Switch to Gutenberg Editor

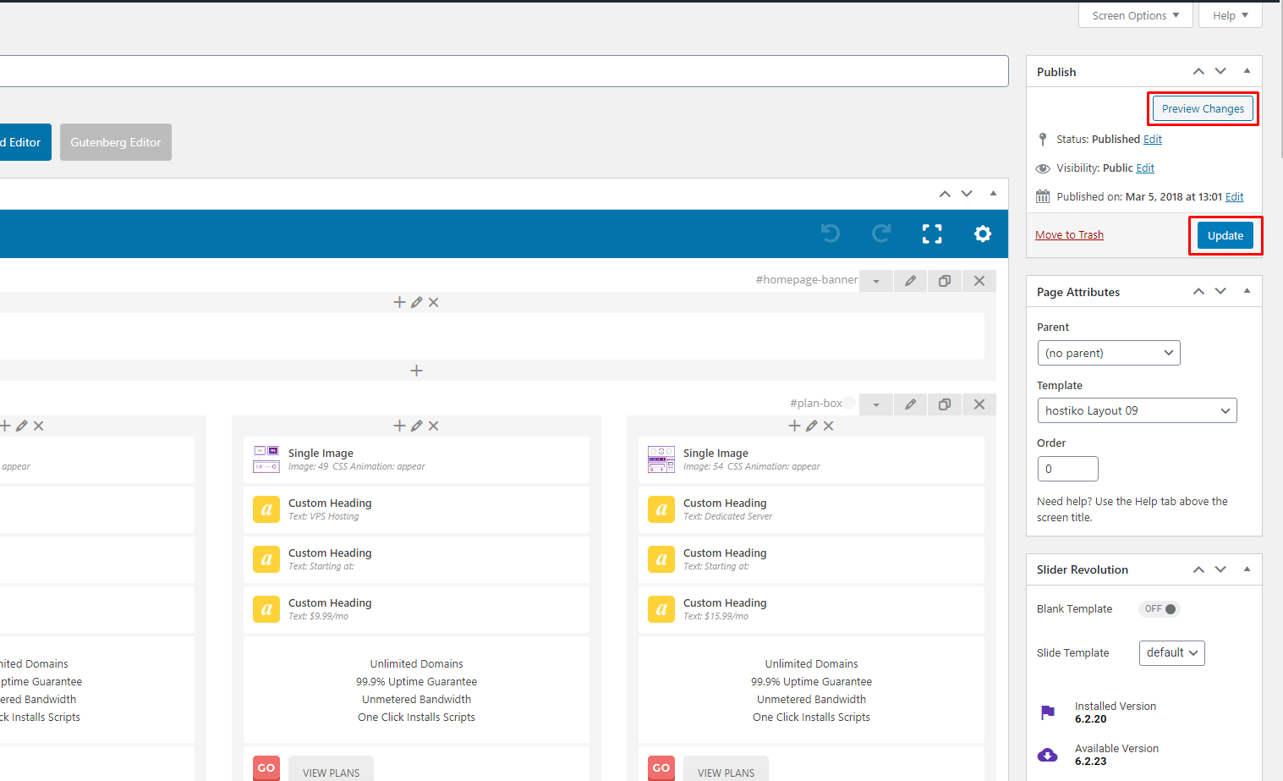(116, 142)
